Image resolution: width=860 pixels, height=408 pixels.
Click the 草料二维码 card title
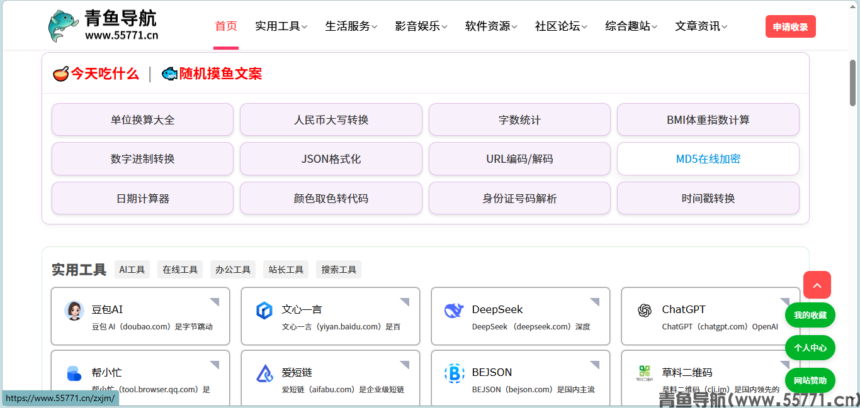click(687, 372)
